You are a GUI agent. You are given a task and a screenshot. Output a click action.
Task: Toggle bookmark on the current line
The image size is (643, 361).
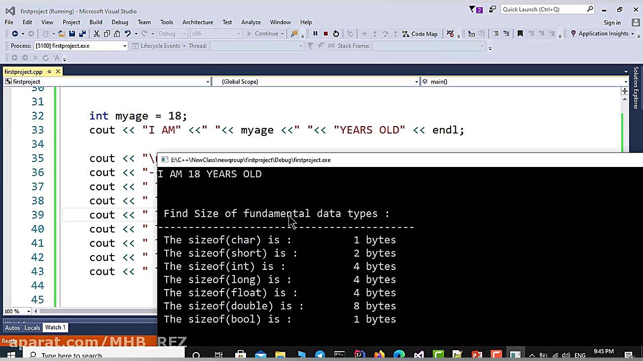[520, 33]
